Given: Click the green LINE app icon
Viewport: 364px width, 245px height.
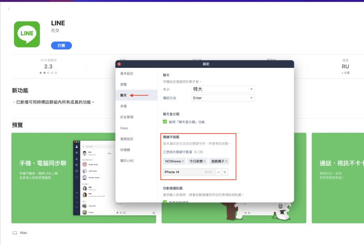Looking at the screenshot, I should pyautogui.click(x=27, y=35).
